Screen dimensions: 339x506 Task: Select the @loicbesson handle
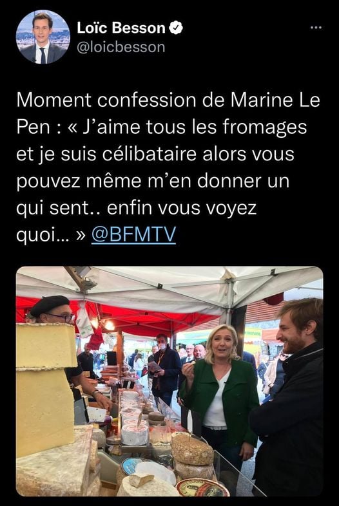coord(121,47)
